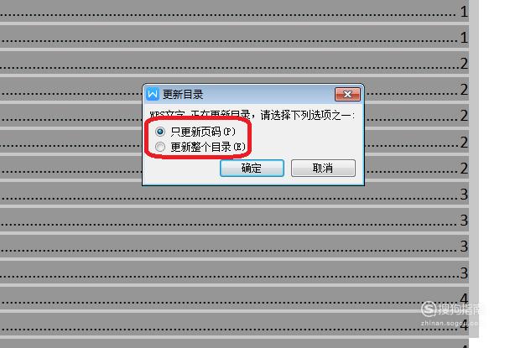Click page number 2 right of 取消 button
This screenshot has height=348, width=505.
click(464, 168)
